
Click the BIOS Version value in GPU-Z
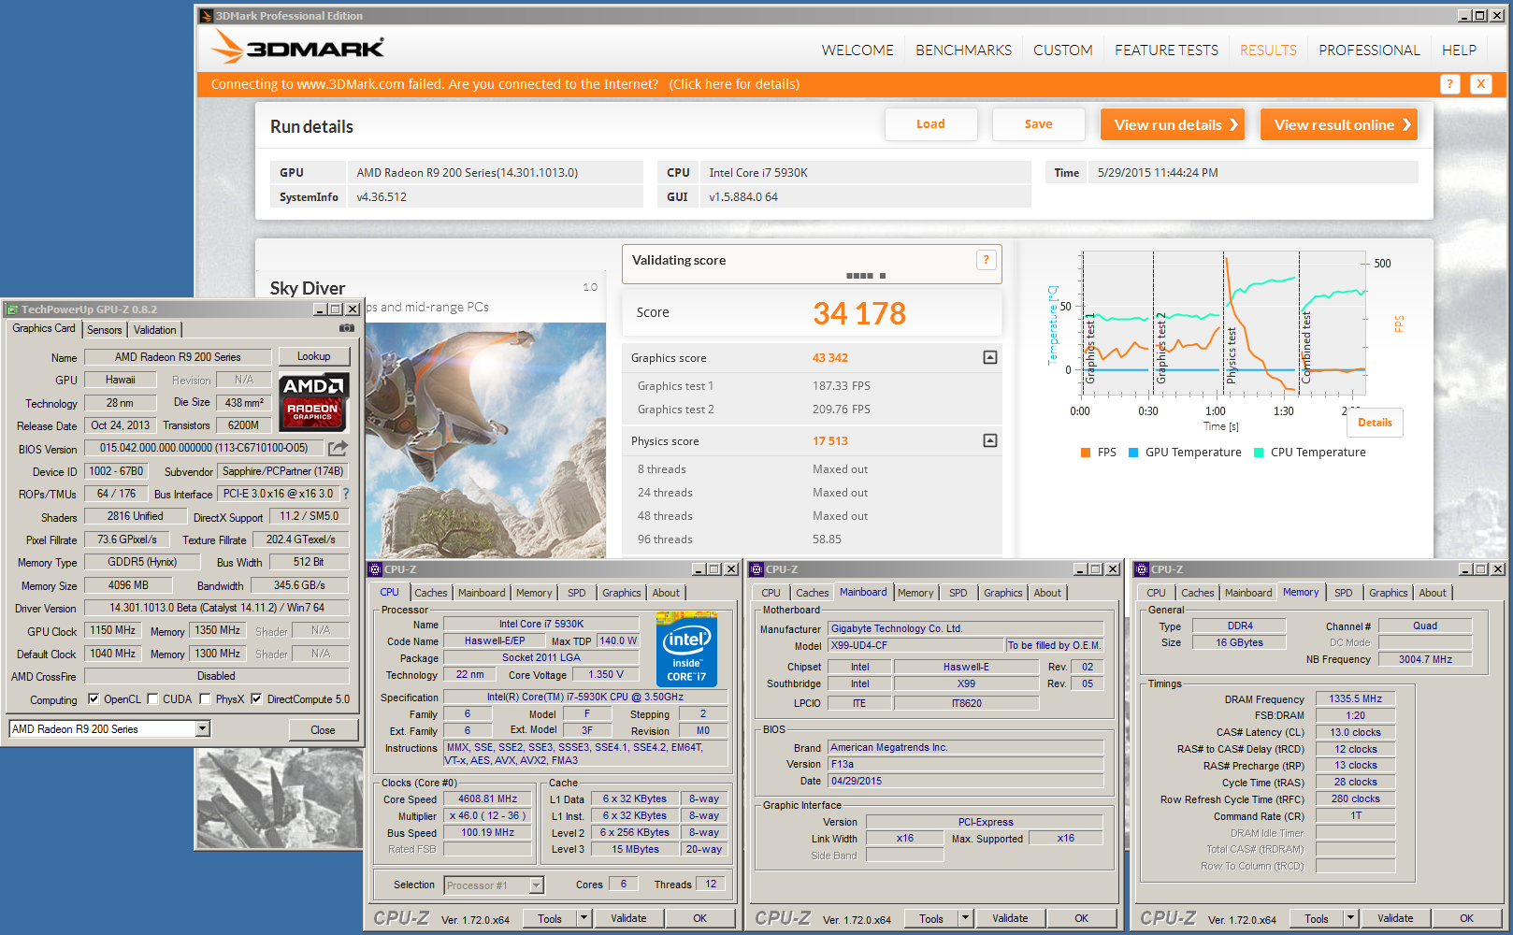203,448
